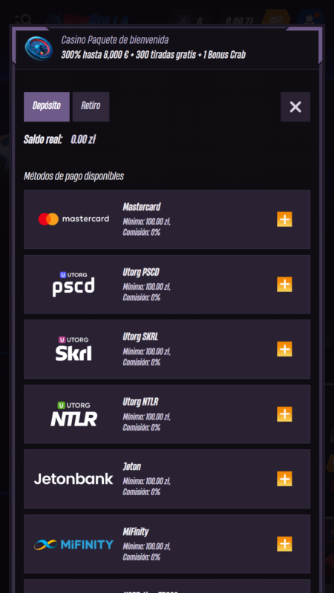
Task: Click the plus icon for Jeton
Action: point(284,479)
